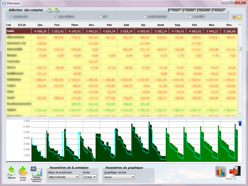Click the disk icon with downward green arrow
Image resolution: width=248 pixels, height=186 pixels.
(x=50, y=10)
